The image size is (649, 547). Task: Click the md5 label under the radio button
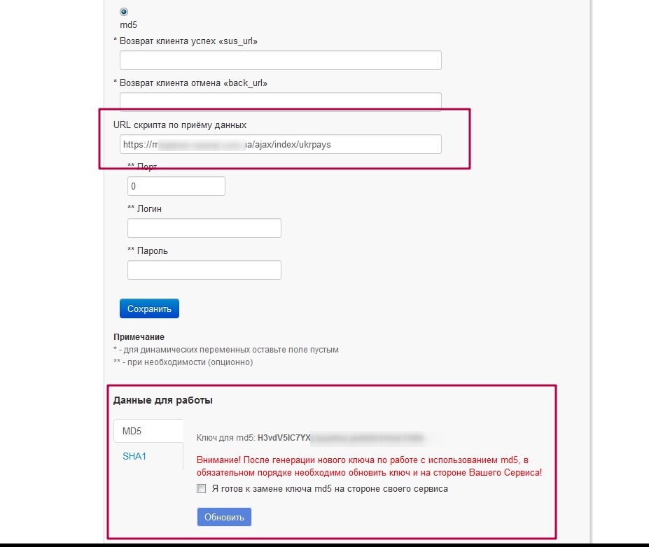coord(128,25)
